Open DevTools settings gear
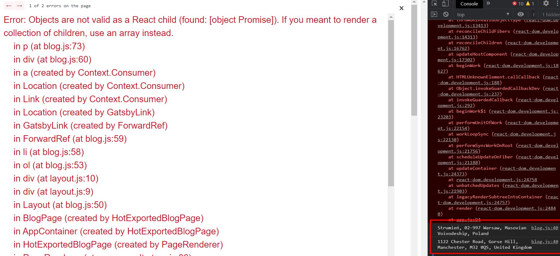The height and width of the screenshot is (256, 560). point(546,3)
